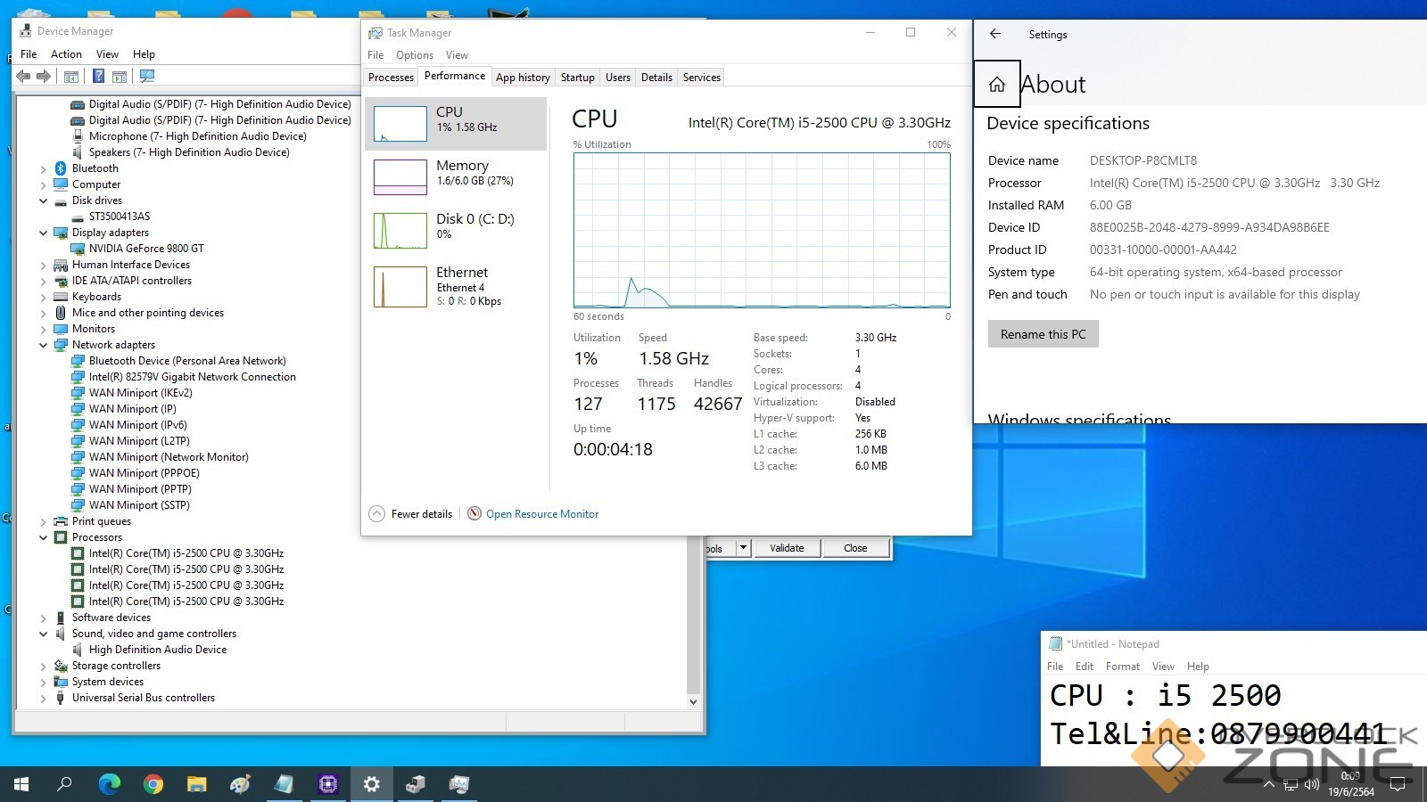Image resolution: width=1427 pixels, height=802 pixels.
Task: Collapse the Processors tree node
Action: tap(43, 537)
